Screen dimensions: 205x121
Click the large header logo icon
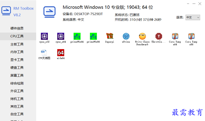tap(49, 12)
